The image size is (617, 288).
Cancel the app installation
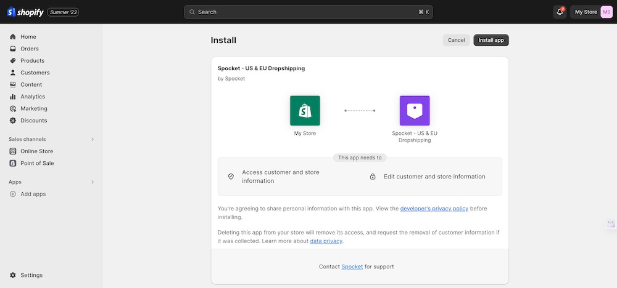456,40
